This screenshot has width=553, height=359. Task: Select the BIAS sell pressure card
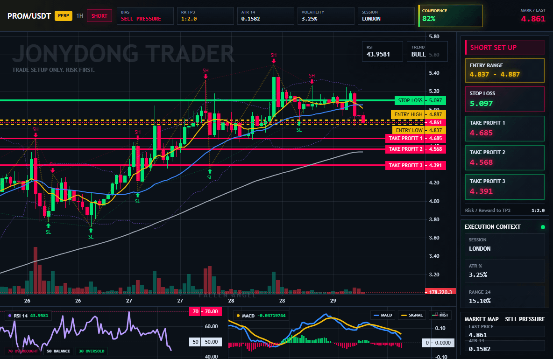pos(145,16)
